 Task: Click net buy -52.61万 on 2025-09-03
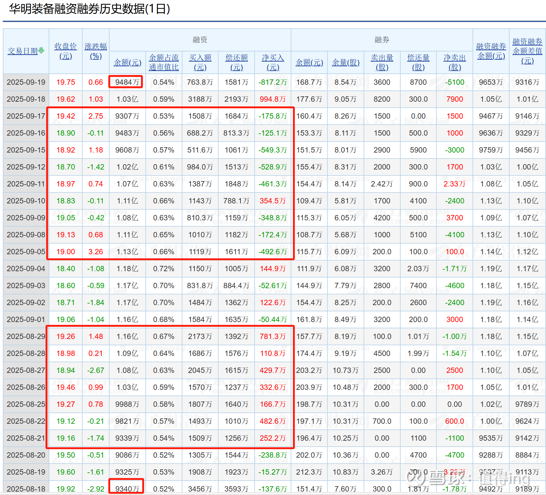pos(273,286)
